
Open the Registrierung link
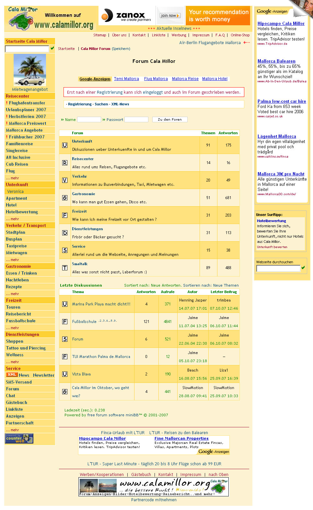(80, 104)
